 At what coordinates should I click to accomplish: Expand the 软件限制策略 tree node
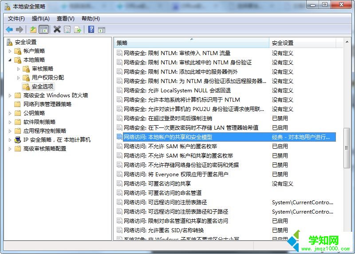point(10,122)
